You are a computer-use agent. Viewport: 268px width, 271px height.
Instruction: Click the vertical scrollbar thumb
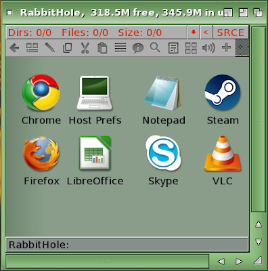click(259, 119)
